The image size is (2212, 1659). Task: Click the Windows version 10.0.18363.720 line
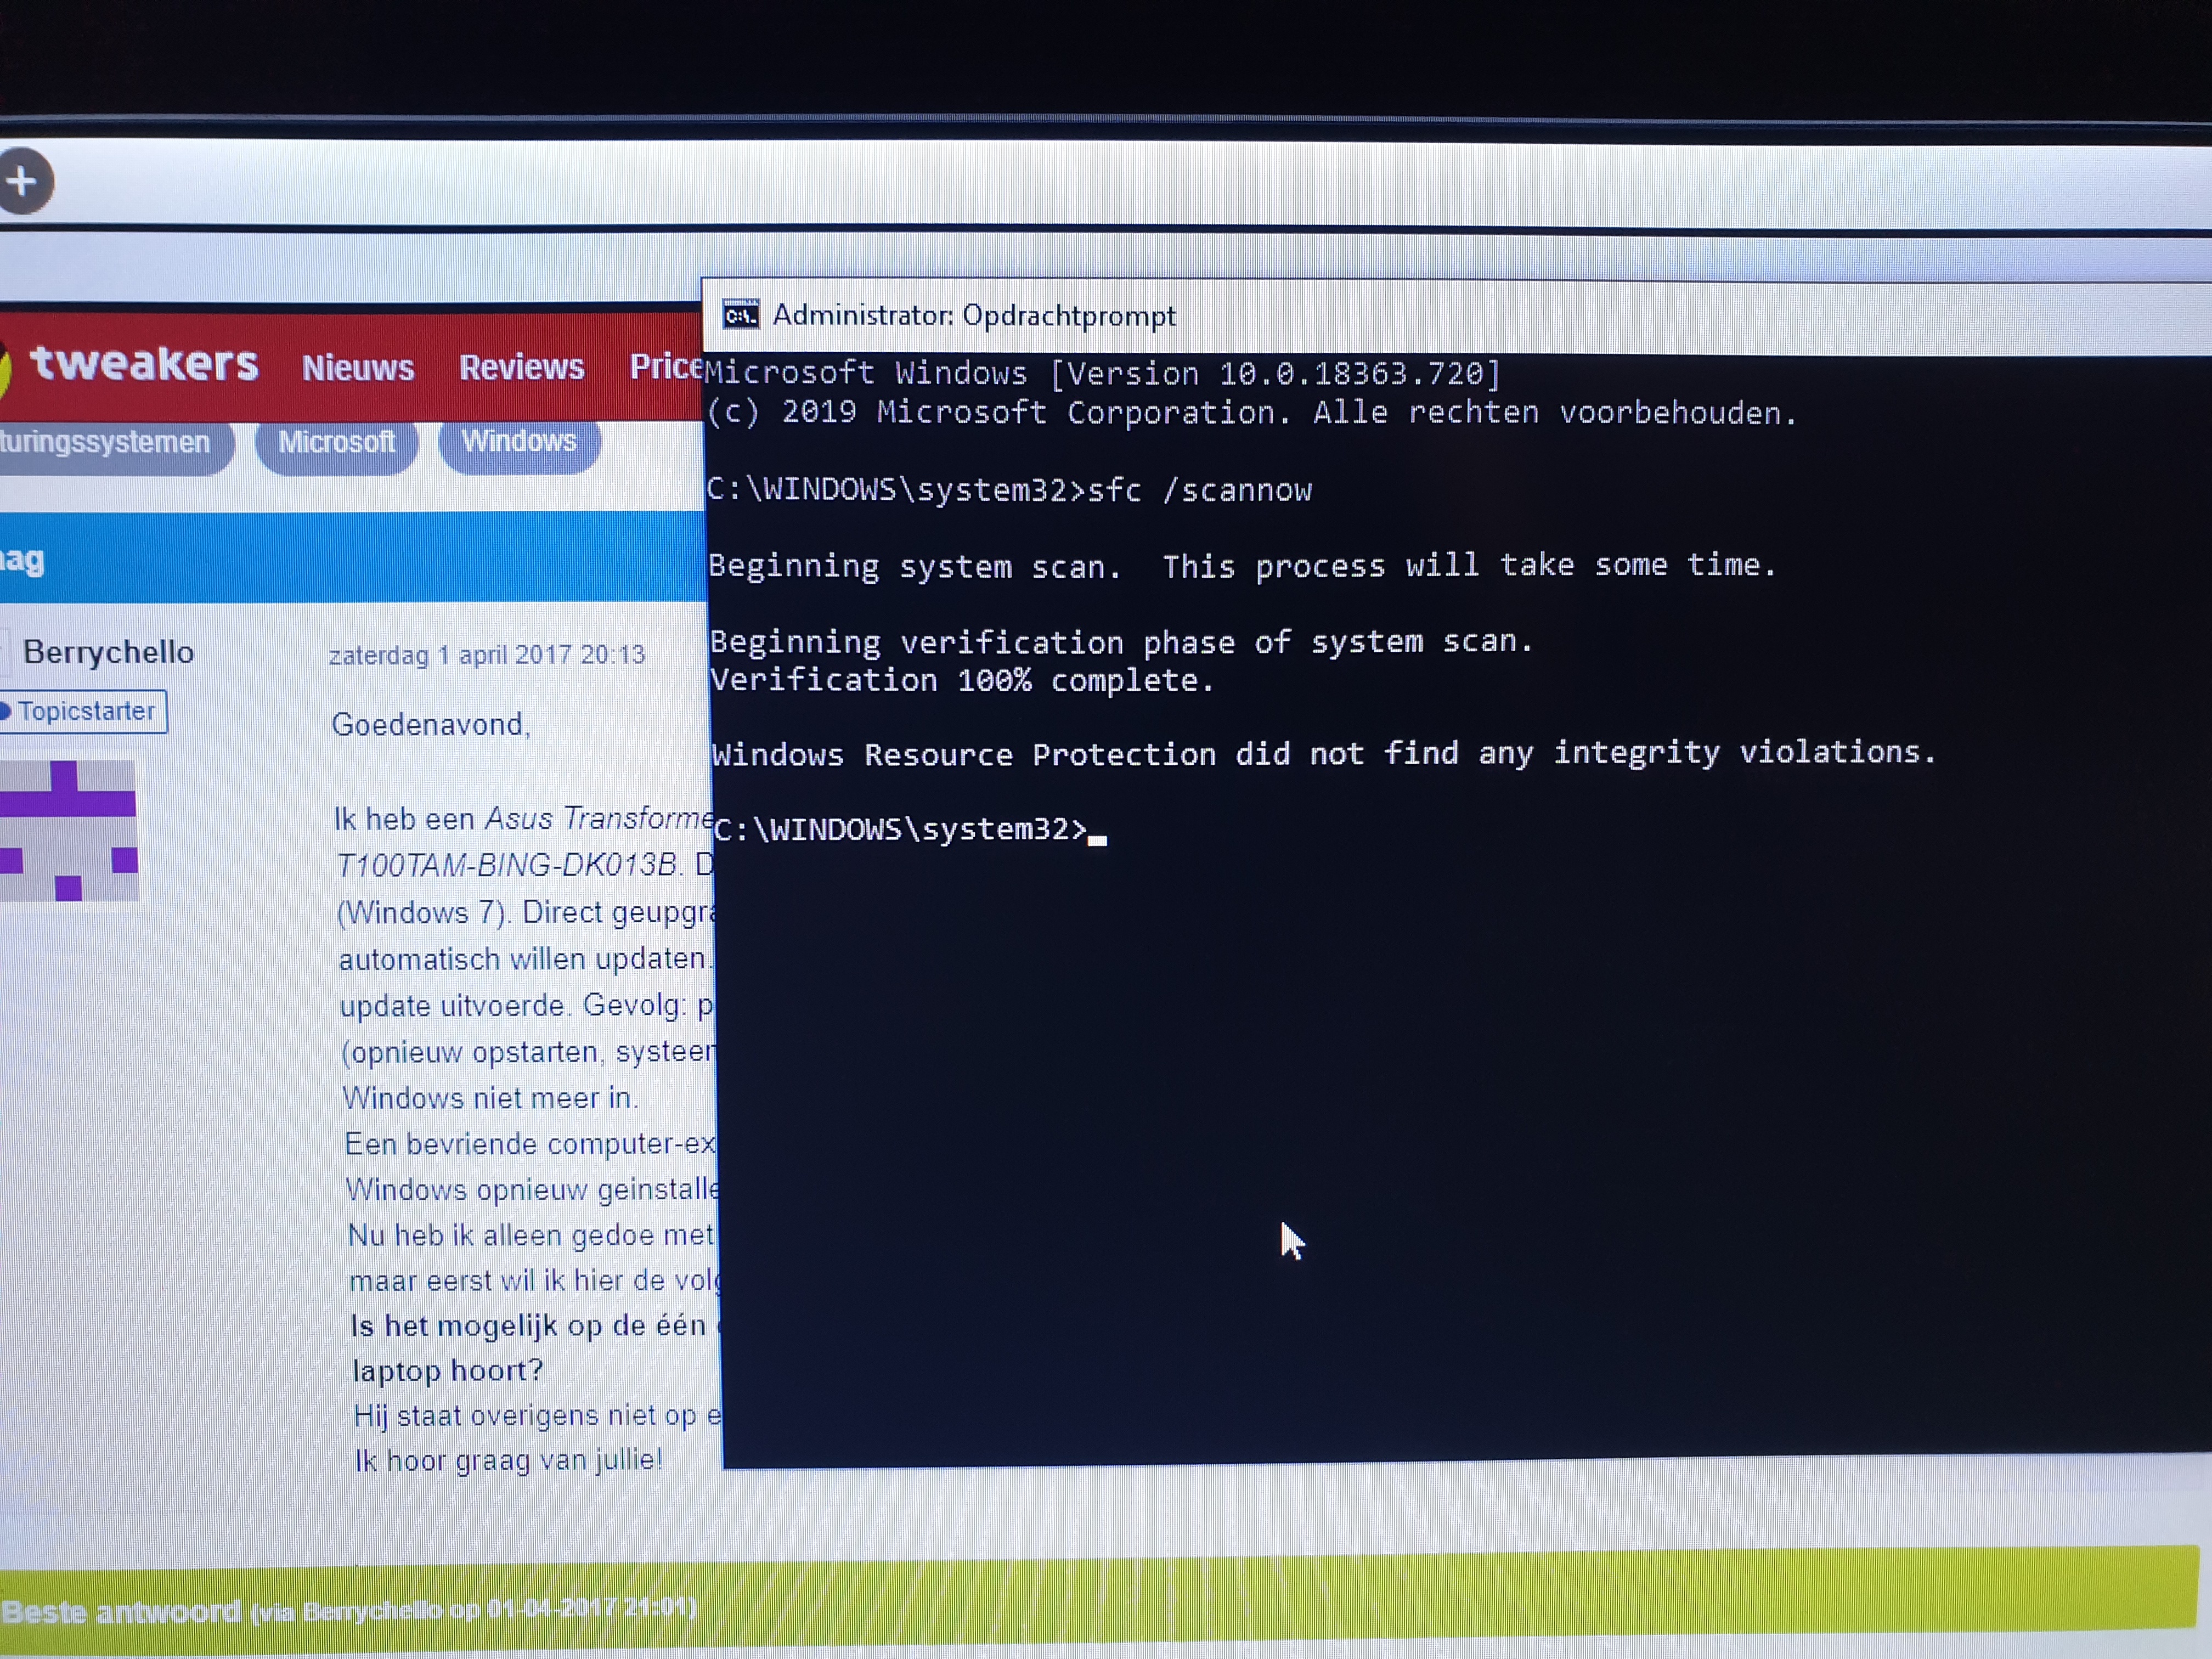pos(1102,373)
